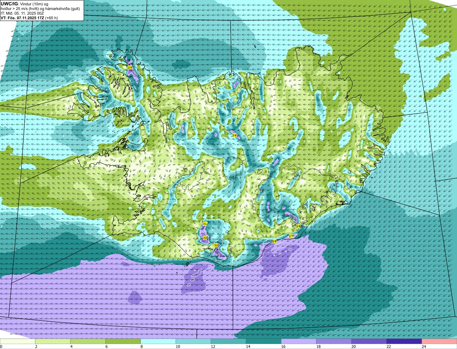This screenshot has height=349, width=457.
Task: Select the 14–16 m/s dark teal swatch
Action: [263, 341]
